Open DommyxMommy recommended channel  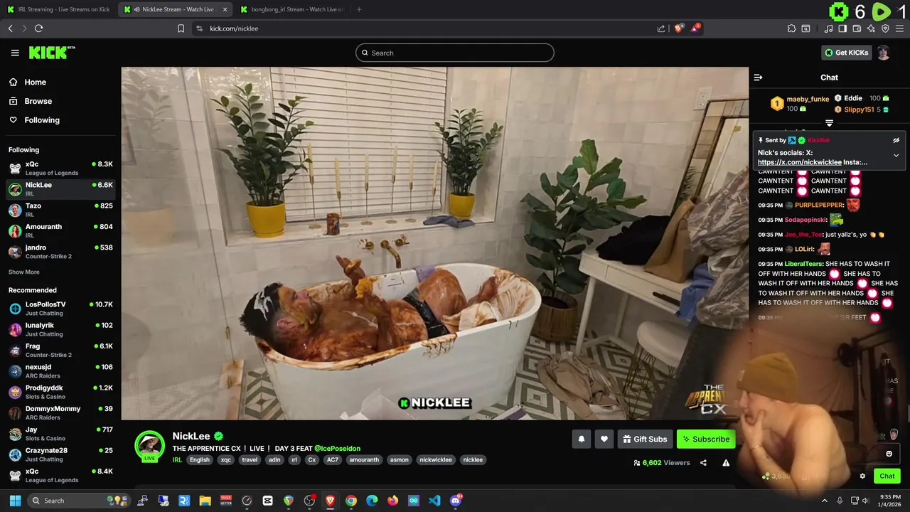[60, 412]
